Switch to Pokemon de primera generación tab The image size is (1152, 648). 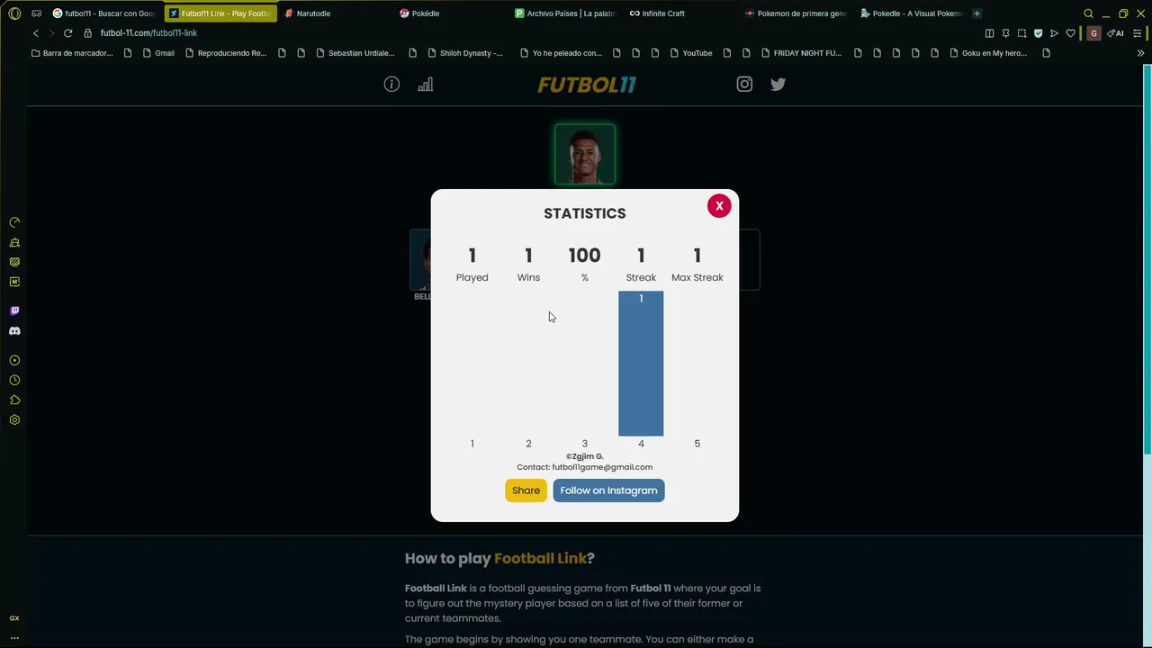coord(796,13)
